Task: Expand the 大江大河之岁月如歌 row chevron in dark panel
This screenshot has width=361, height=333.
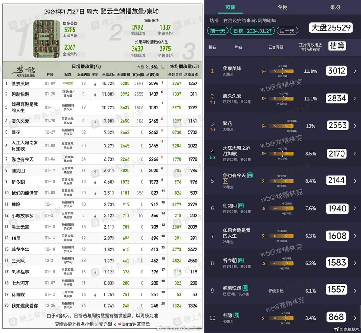Action: pos(355,154)
